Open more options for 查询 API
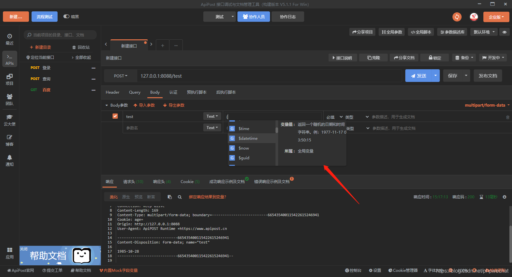Image resolution: width=512 pixels, height=277 pixels. click(94, 79)
